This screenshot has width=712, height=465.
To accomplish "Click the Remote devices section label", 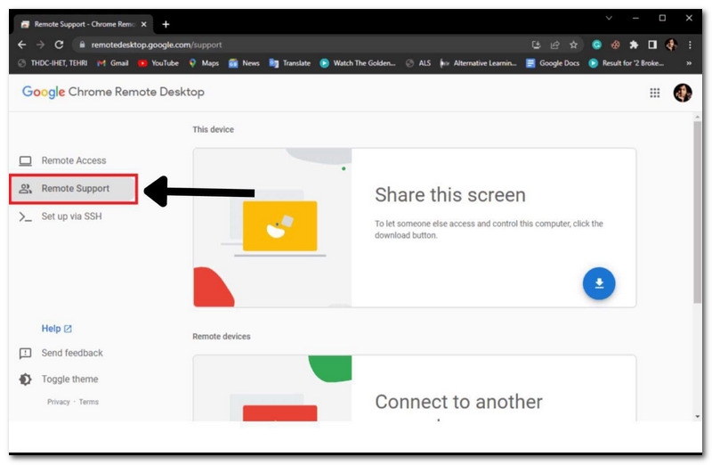I will click(221, 337).
